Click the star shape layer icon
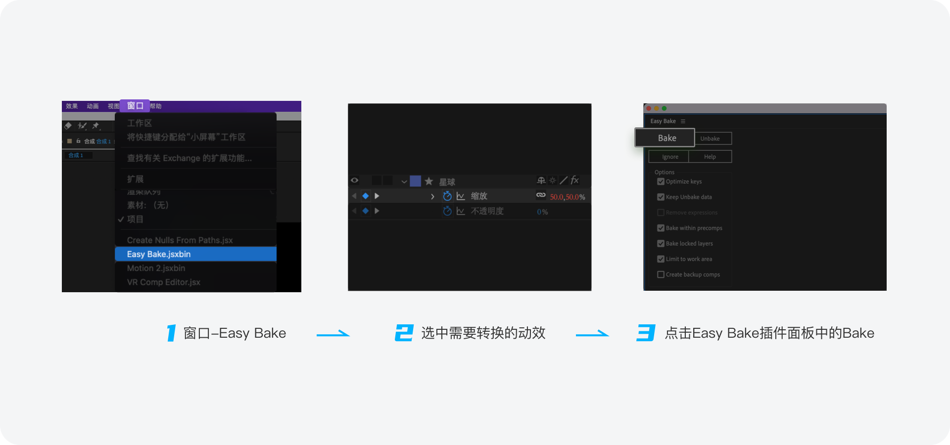The height and width of the screenshot is (445, 950). (x=429, y=181)
